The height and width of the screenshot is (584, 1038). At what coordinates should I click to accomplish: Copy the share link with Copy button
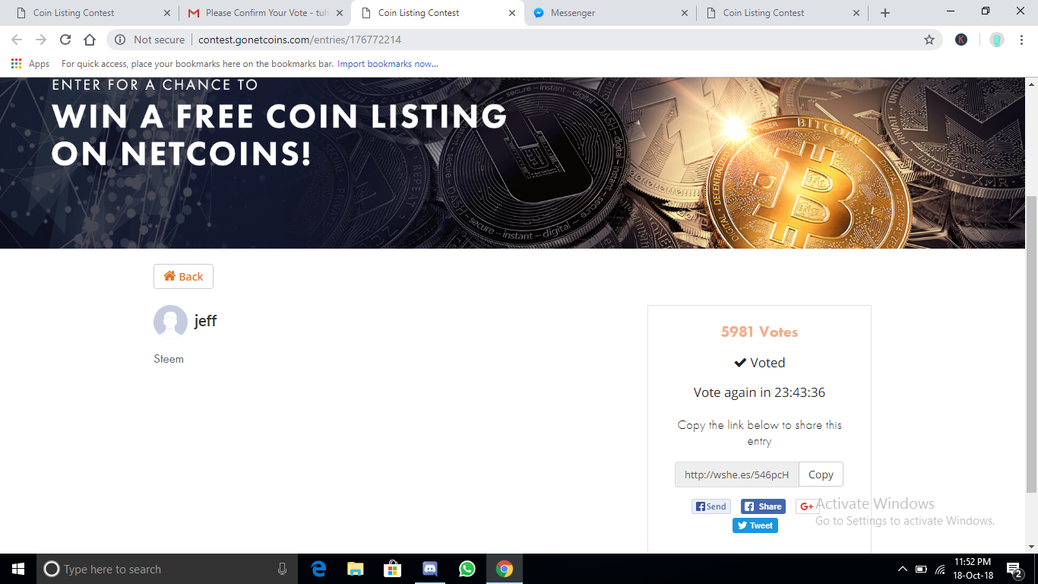click(x=821, y=474)
